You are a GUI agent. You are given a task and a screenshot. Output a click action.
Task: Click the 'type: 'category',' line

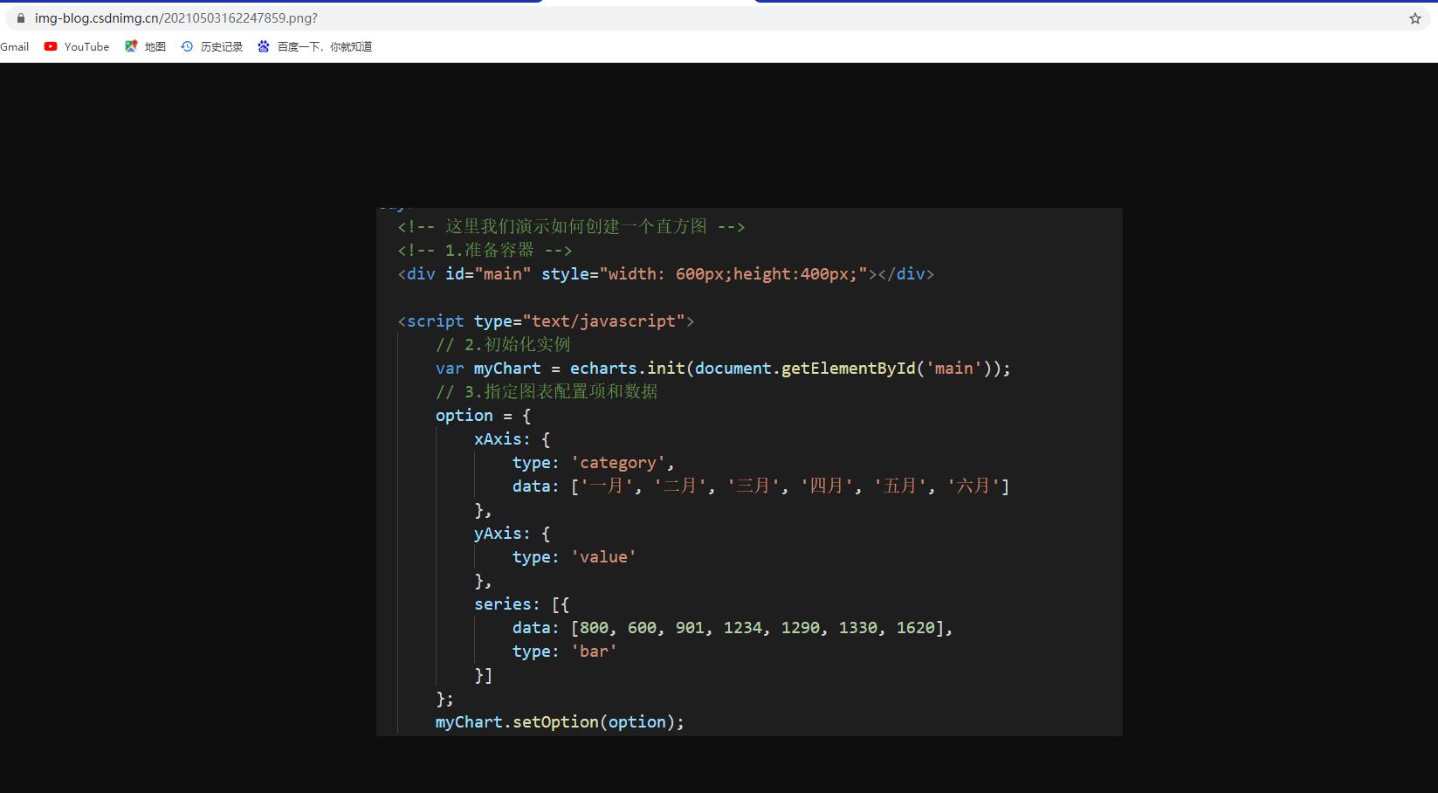(593, 463)
